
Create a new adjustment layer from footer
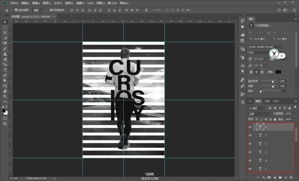pyautogui.click(x=275, y=178)
